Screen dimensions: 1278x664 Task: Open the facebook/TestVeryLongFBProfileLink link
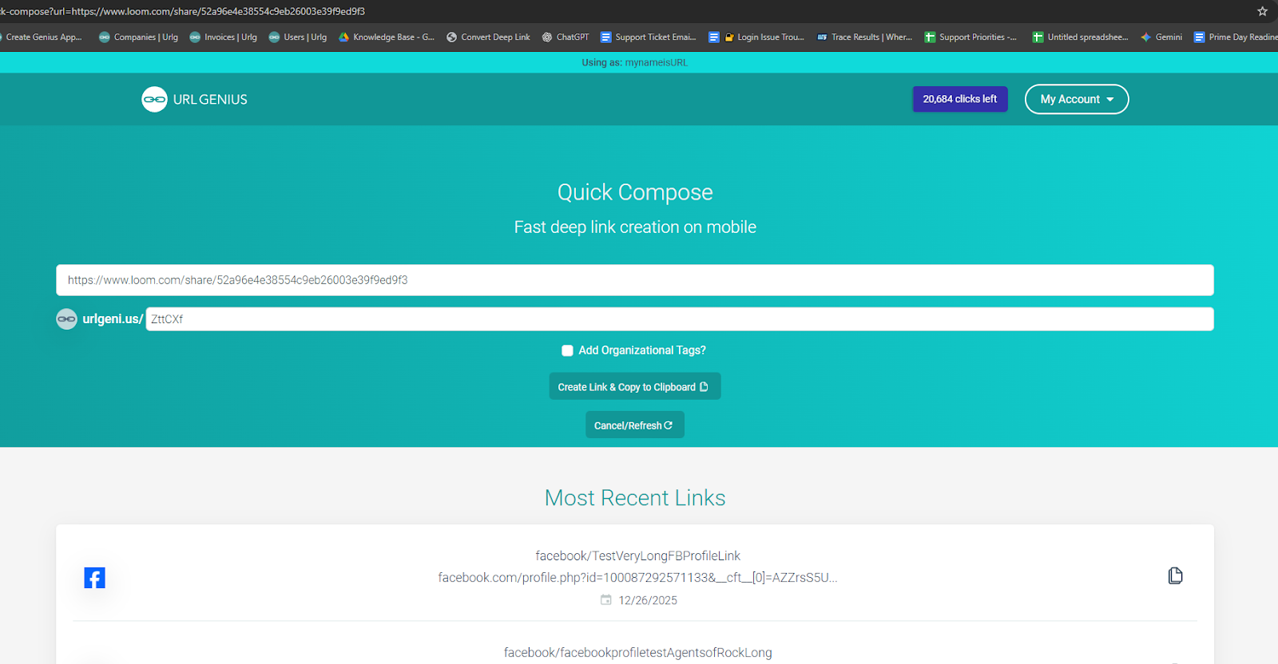click(637, 555)
